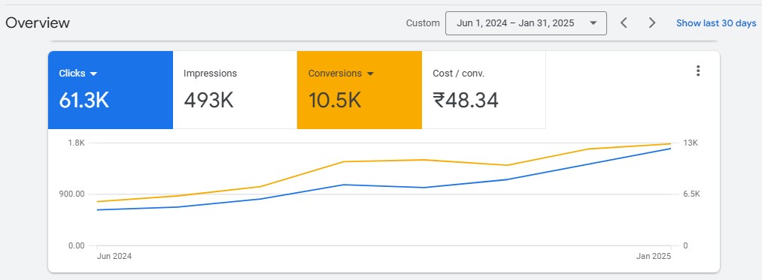Open the custom date range dropdown
This screenshot has height=280, width=762.
(x=526, y=23)
